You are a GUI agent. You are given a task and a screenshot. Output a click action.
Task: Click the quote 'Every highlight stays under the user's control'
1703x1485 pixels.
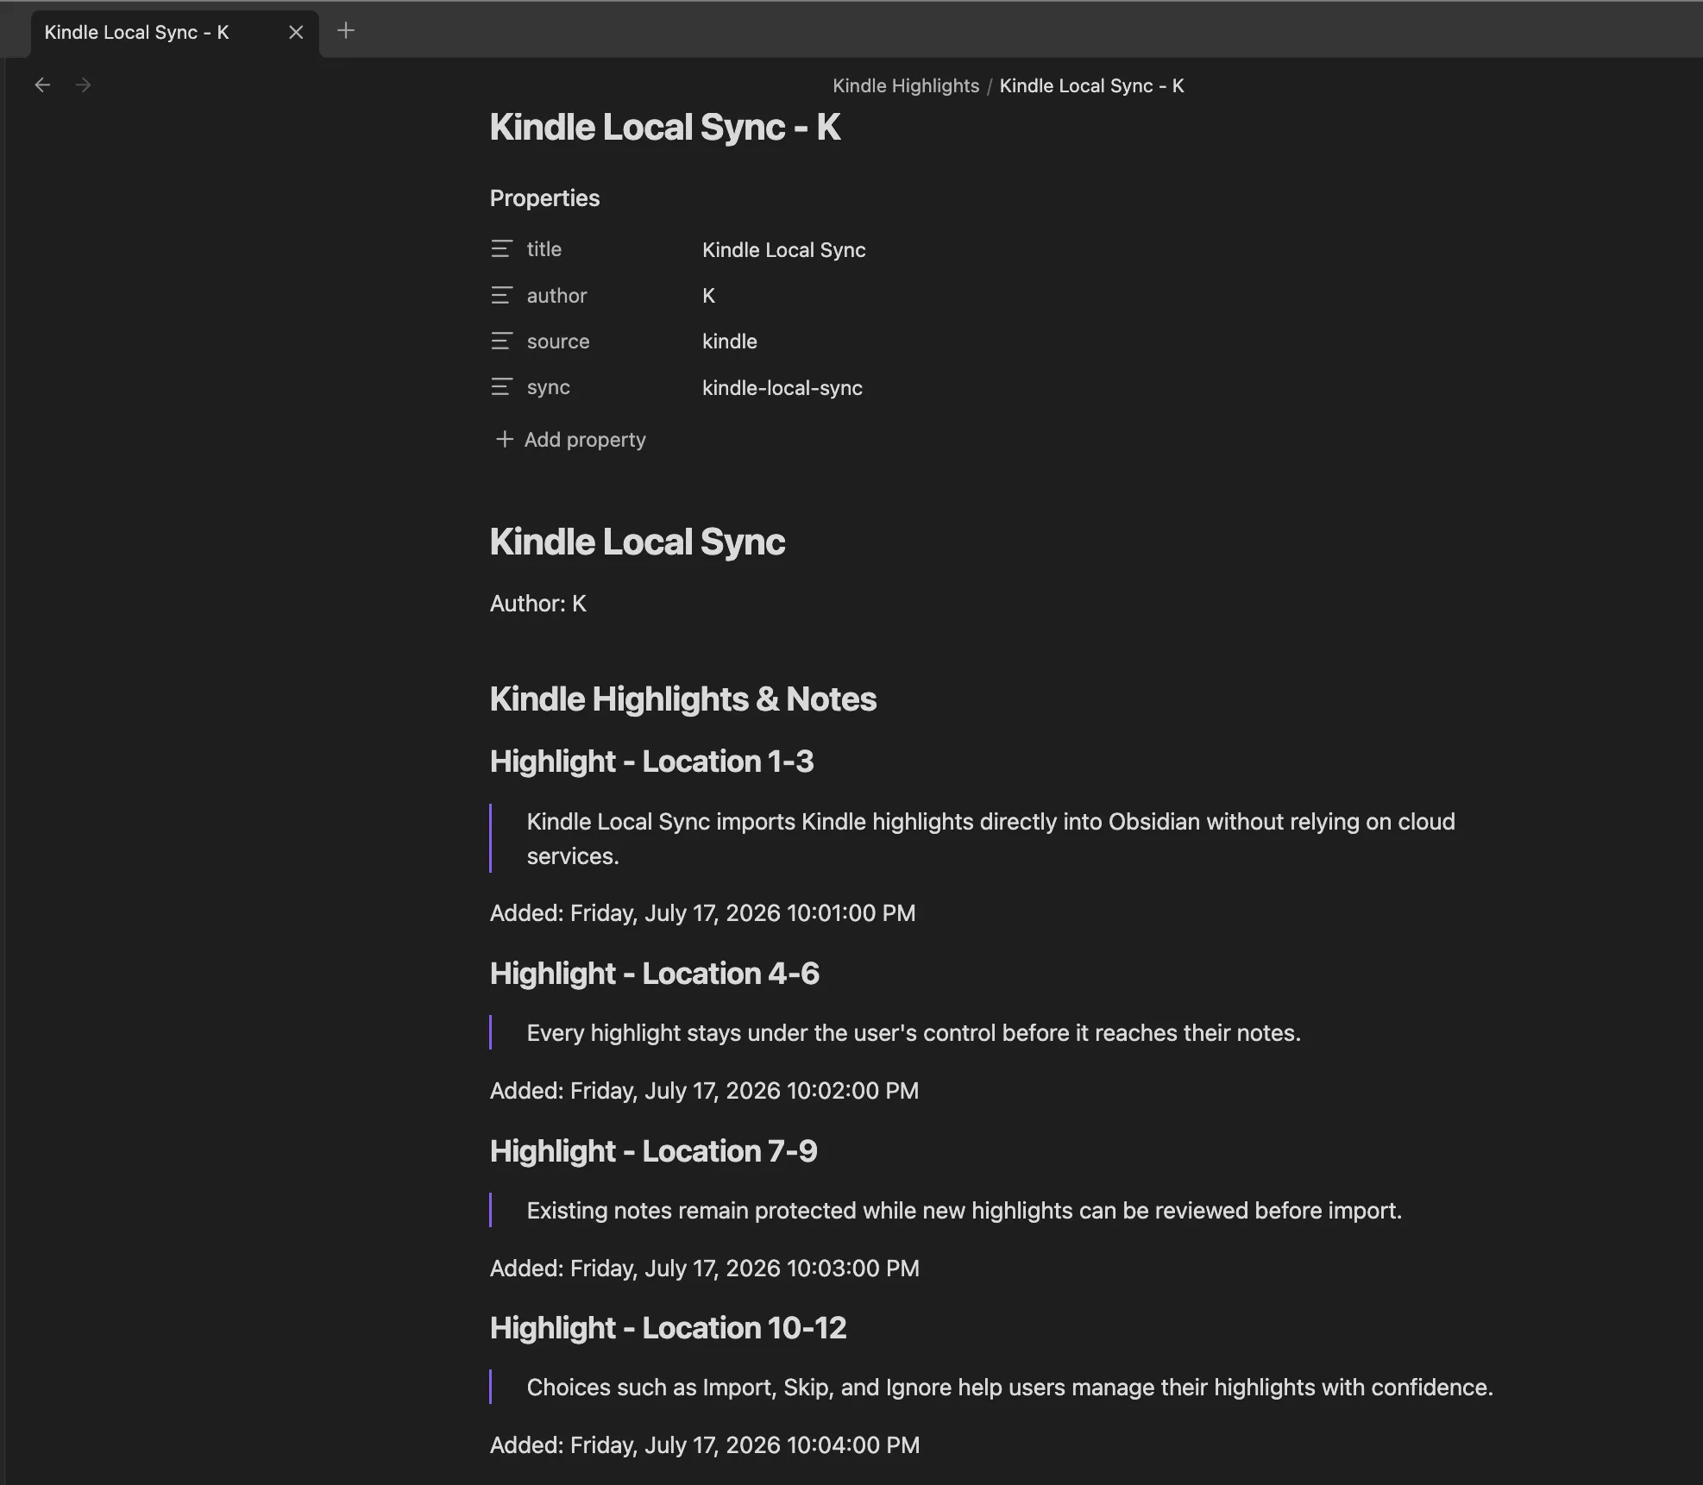click(914, 1033)
